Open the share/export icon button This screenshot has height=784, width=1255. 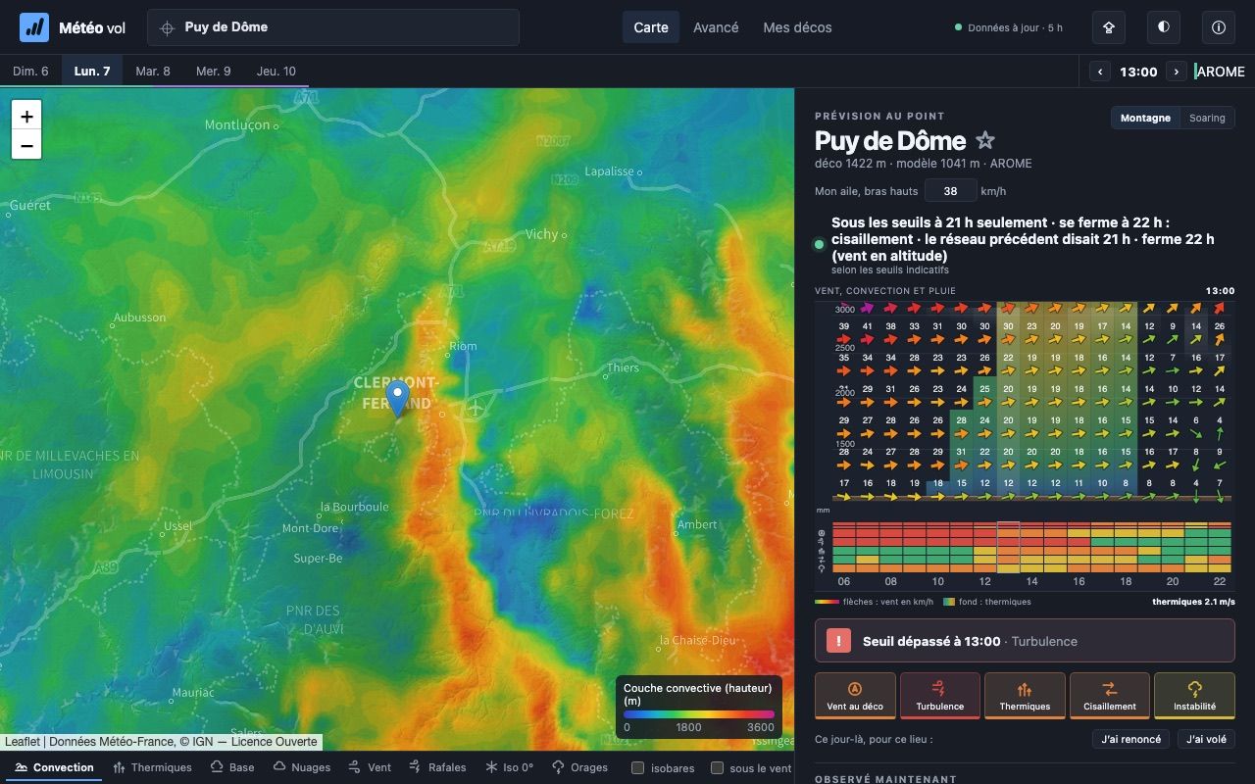[x=1109, y=27]
